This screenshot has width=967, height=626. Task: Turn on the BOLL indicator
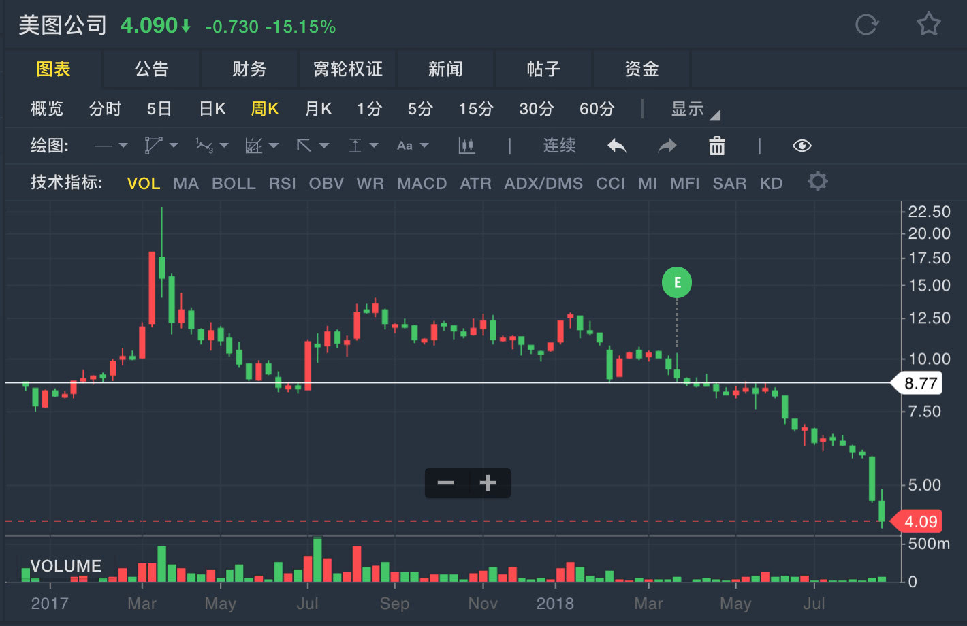pyautogui.click(x=234, y=184)
